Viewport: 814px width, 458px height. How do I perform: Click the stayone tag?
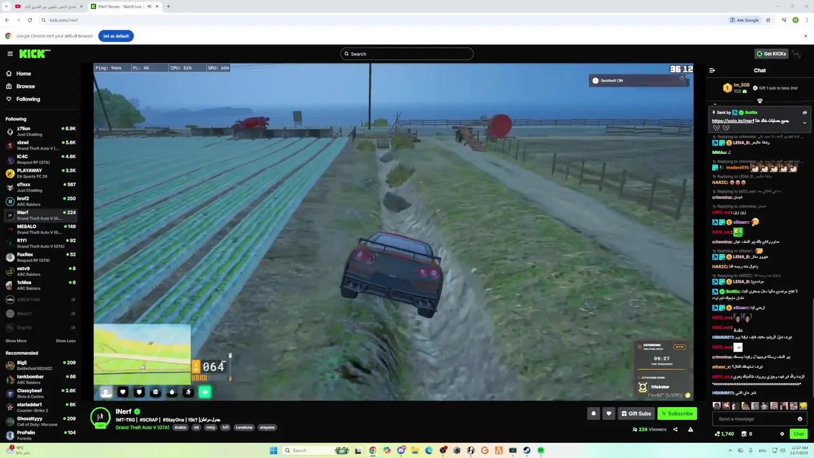(267, 427)
